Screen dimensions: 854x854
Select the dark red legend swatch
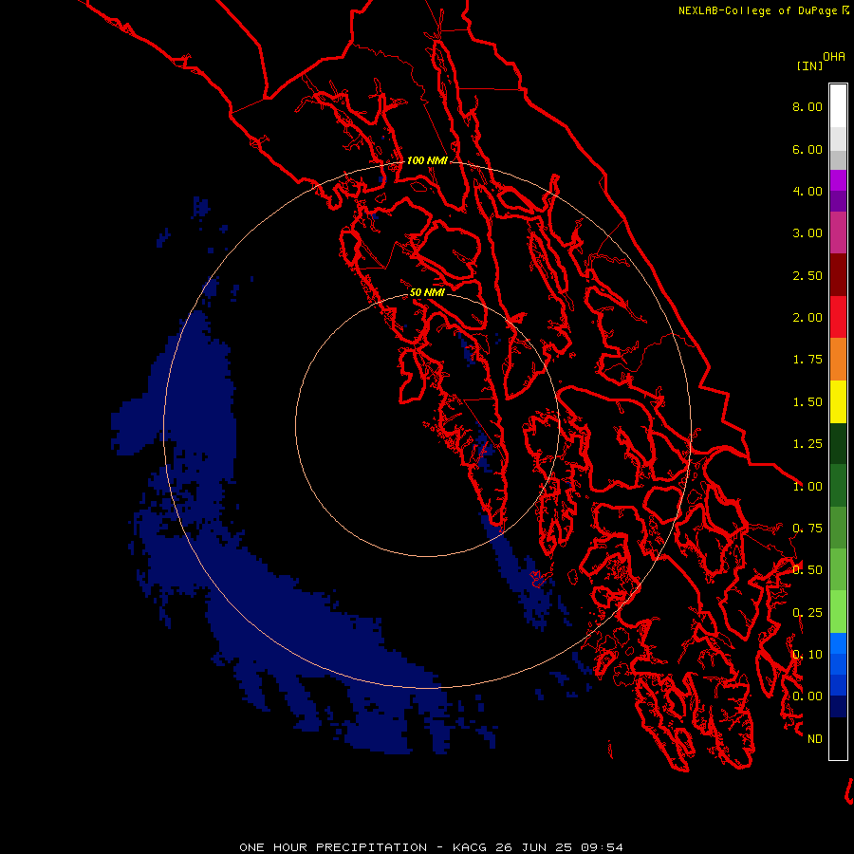point(838,275)
